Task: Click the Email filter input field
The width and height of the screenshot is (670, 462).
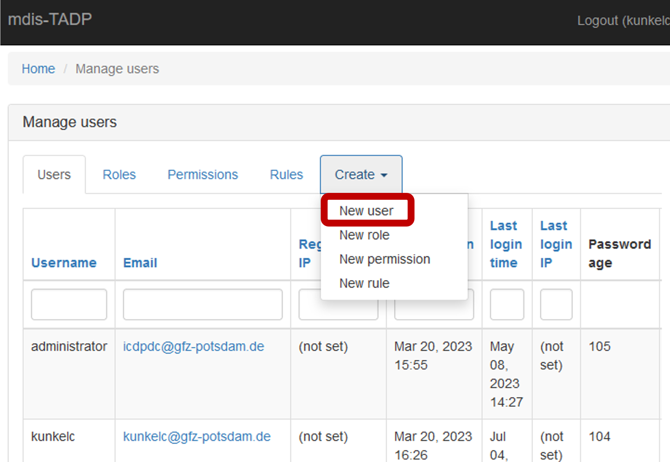Action: 202,304
